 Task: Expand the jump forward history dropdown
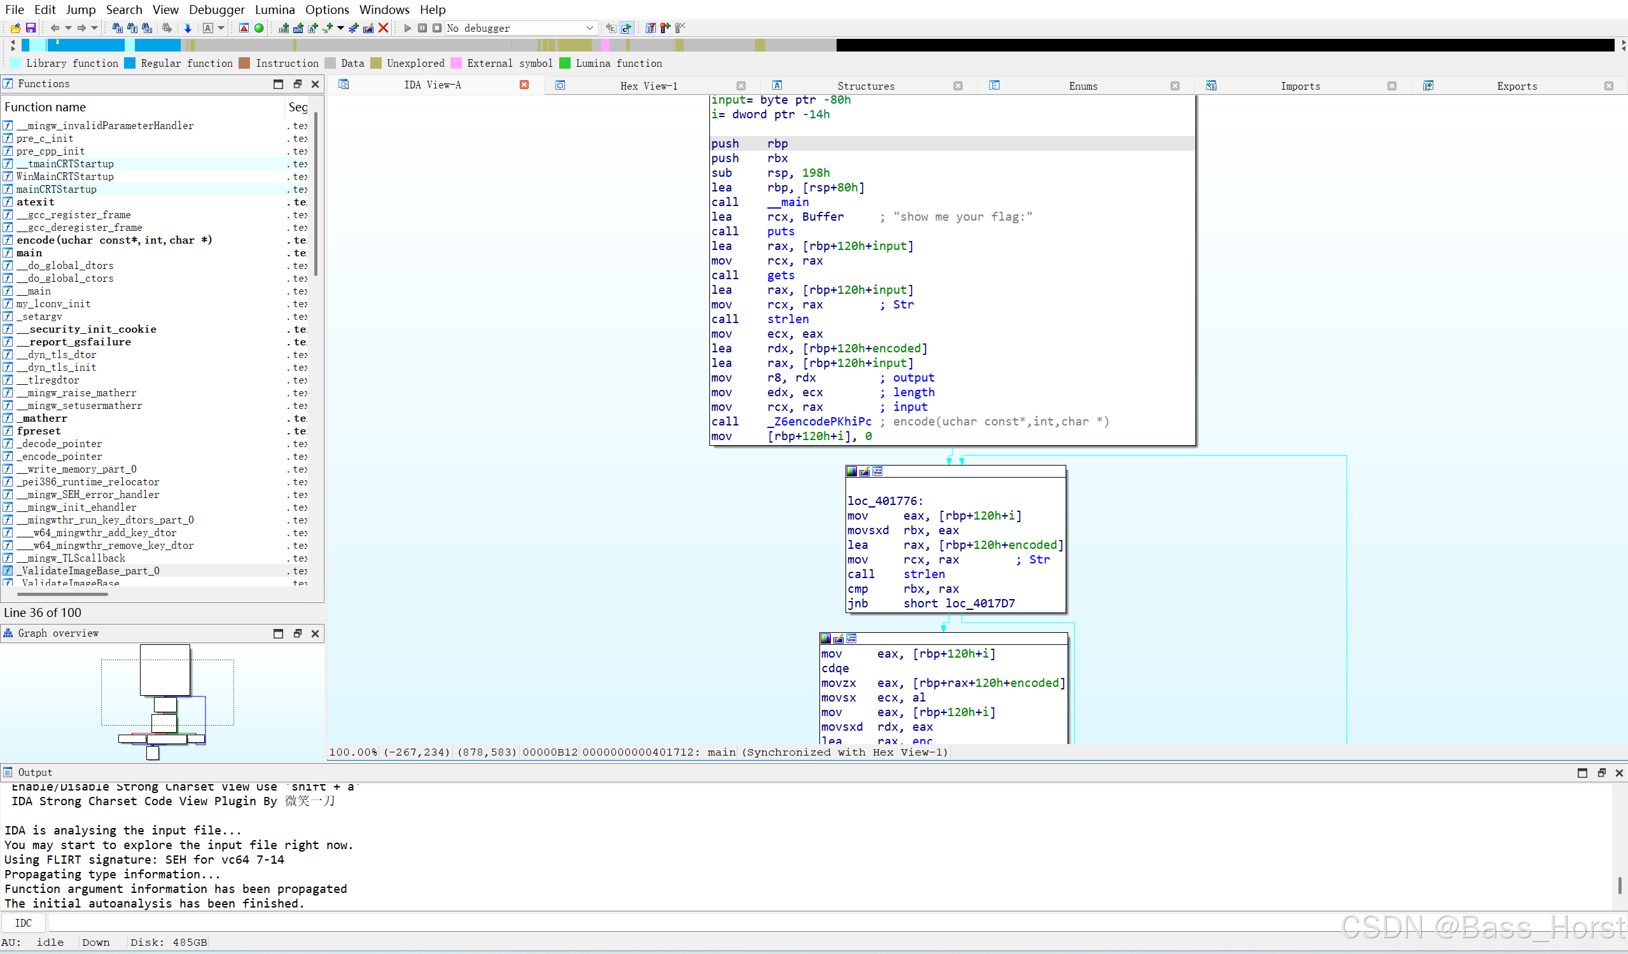(x=94, y=28)
